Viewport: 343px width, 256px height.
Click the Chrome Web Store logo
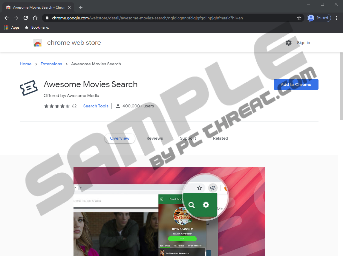(38, 43)
